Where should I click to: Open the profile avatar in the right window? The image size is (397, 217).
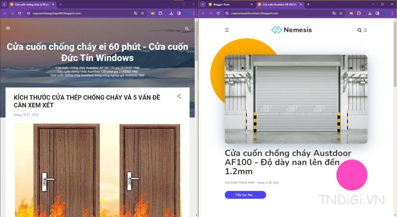coord(385,13)
